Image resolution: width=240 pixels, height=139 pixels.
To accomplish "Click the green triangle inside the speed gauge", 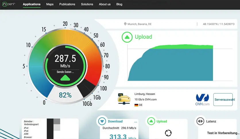I will pos(65,78).
